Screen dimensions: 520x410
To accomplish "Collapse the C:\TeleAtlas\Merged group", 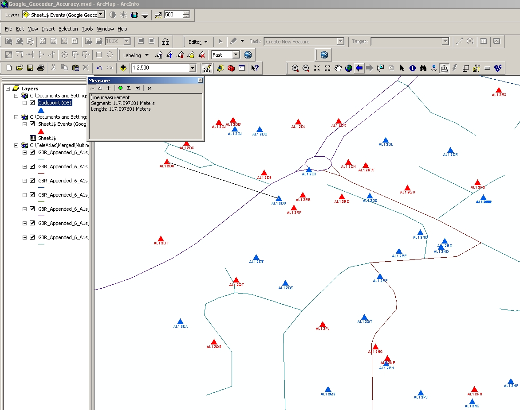I will tap(16, 145).
